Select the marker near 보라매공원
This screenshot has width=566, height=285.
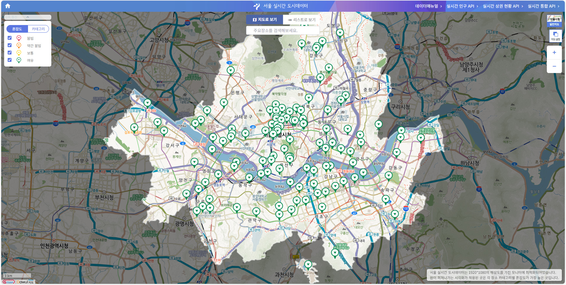(237, 208)
